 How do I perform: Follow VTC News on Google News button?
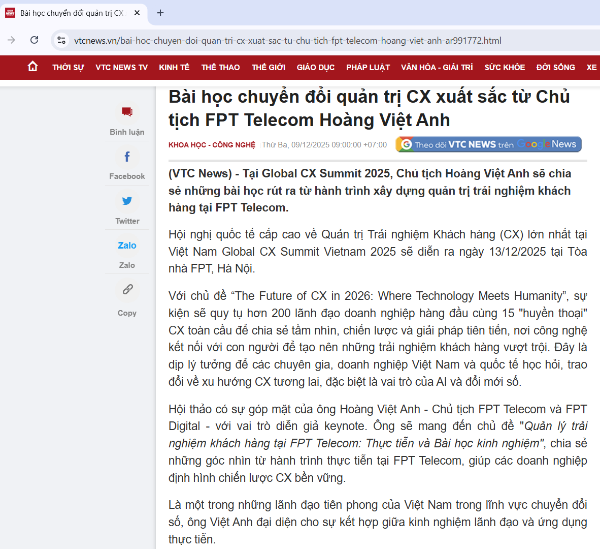(488, 144)
